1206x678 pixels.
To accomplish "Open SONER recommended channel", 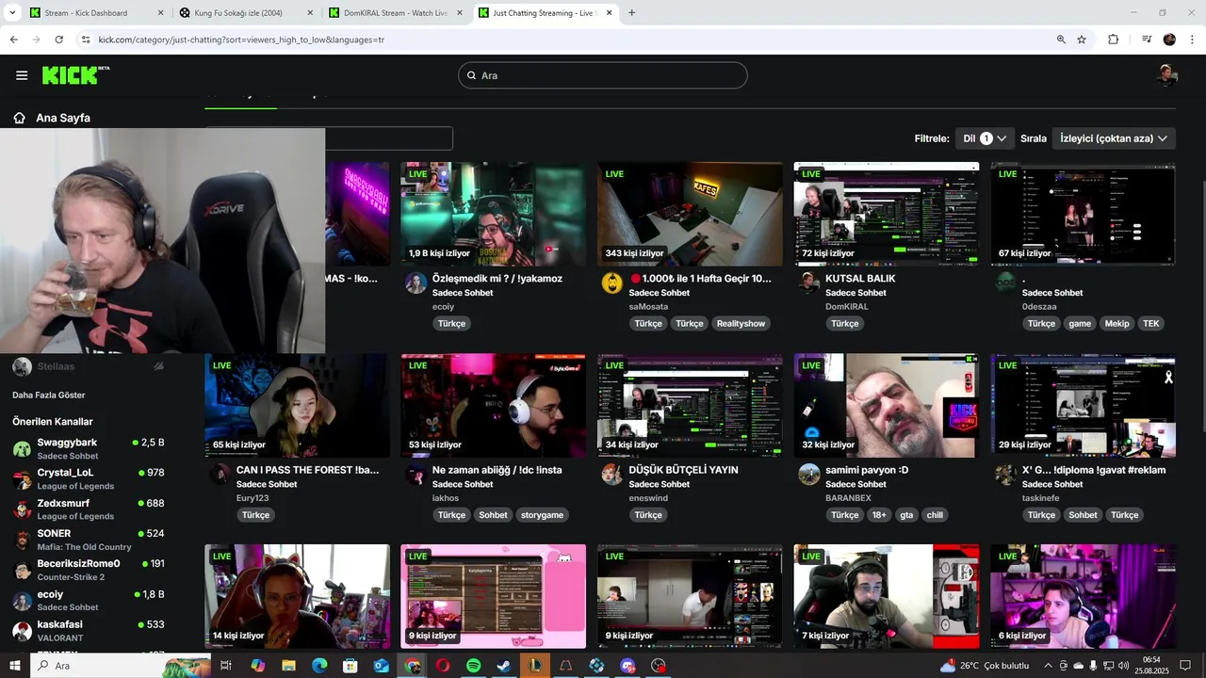I will (90, 540).
